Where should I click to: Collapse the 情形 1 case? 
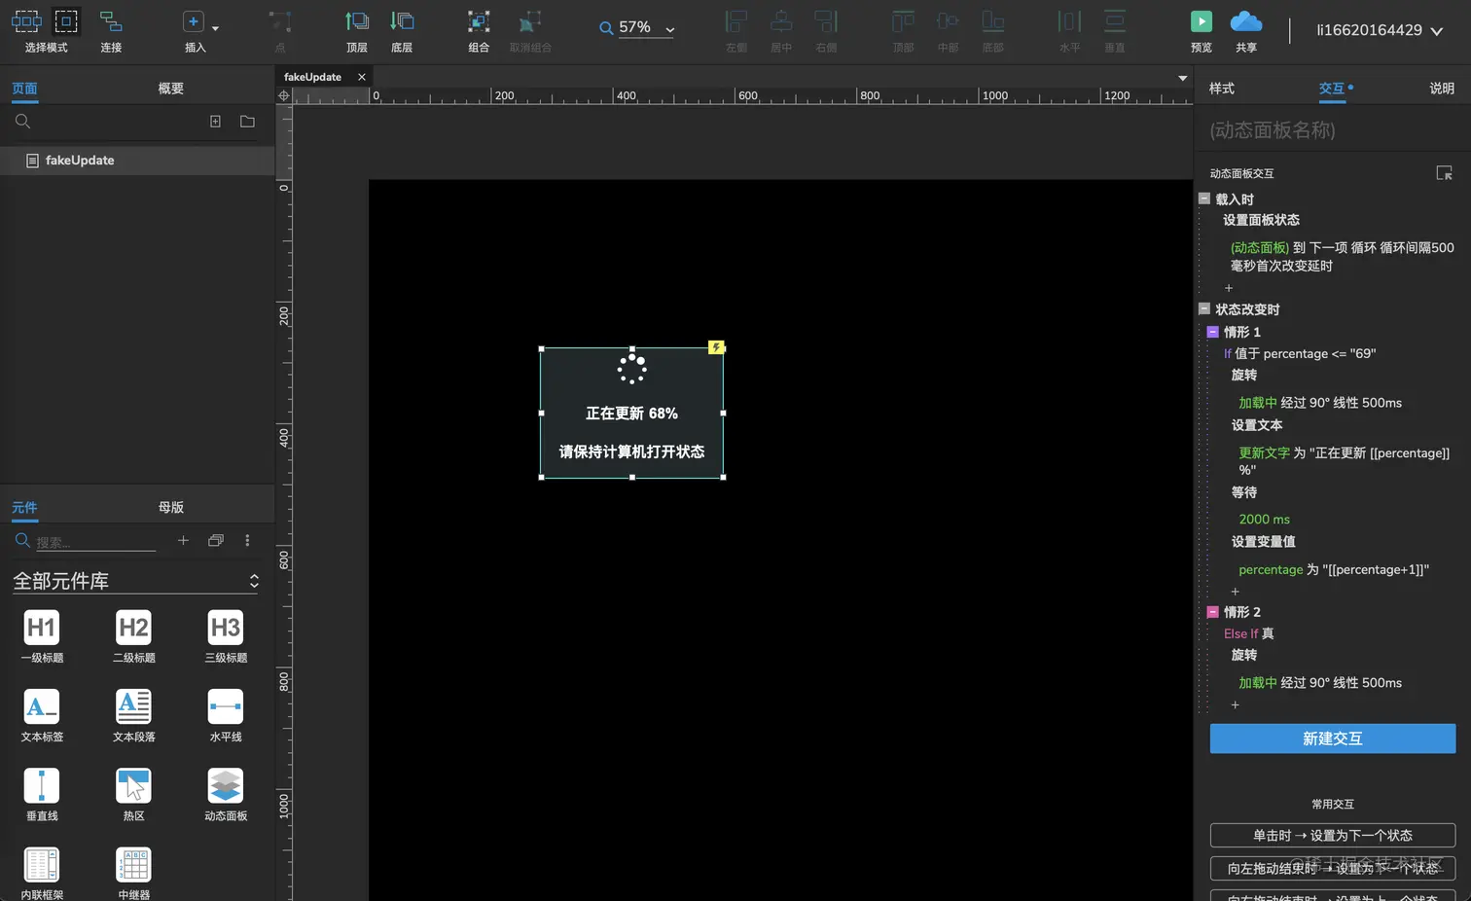1212,332
